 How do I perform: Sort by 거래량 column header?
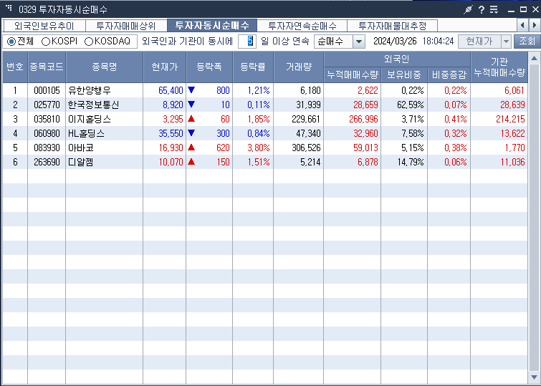[x=299, y=67]
